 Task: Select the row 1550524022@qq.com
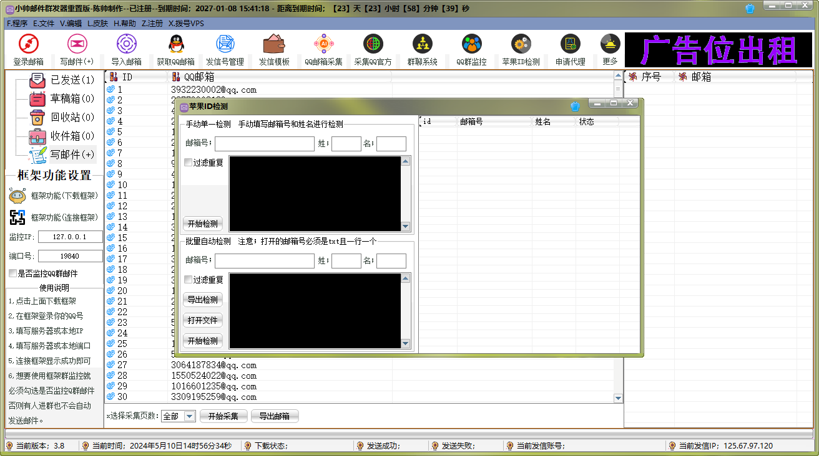(x=359, y=376)
